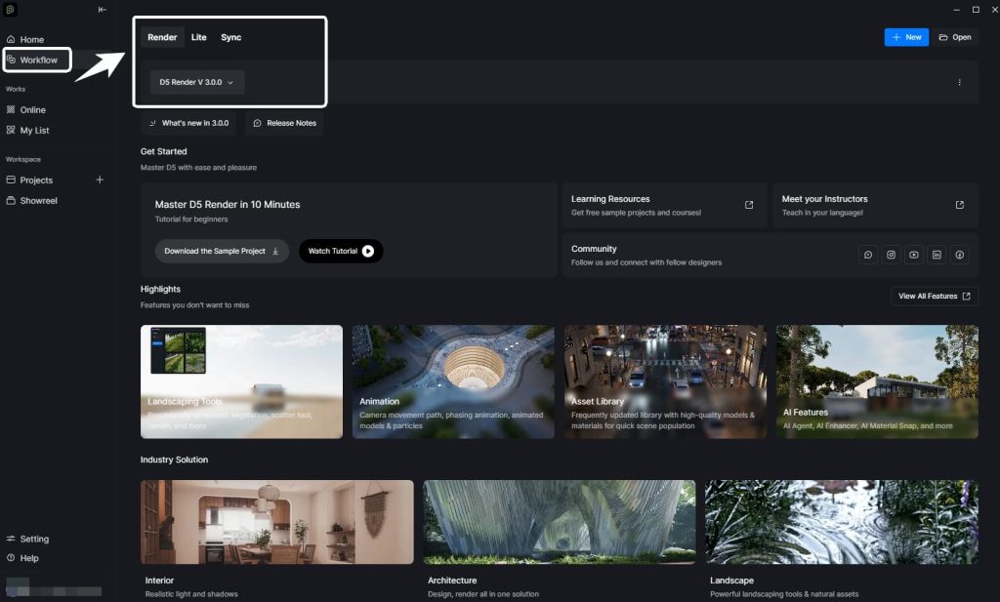Open the three-dot more options menu
The height and width of the screenshot is (602, 1000).
click(x=959, y=82)
